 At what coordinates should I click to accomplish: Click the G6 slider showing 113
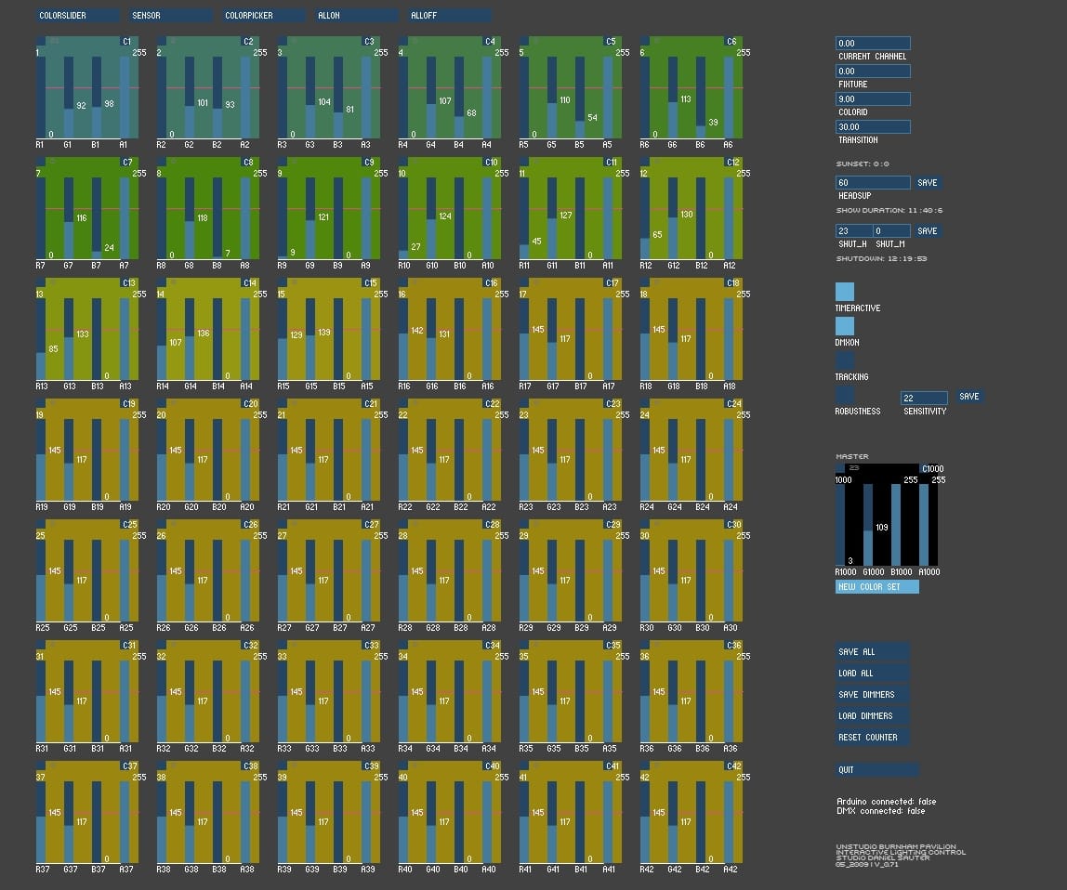tap(672, 98)
